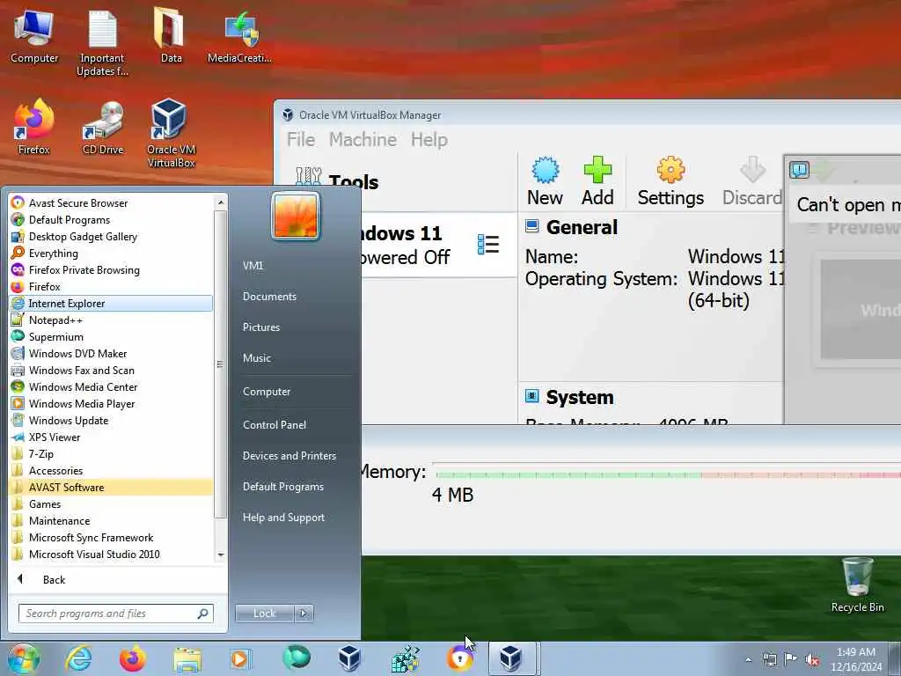The image size is (901, 676).
Task: Open MediaCreation tool desktop icon
Action: coord(240,37)
